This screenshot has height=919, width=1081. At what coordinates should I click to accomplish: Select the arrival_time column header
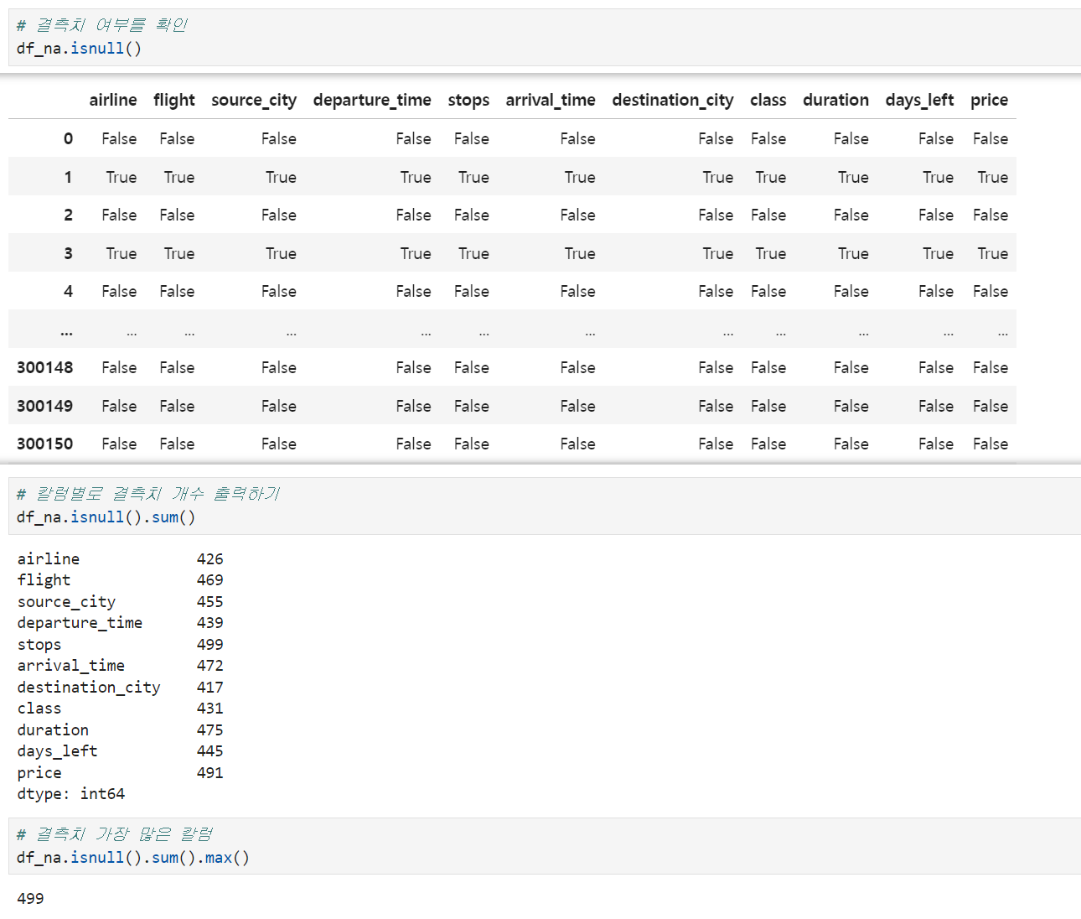tap(551, 100)
